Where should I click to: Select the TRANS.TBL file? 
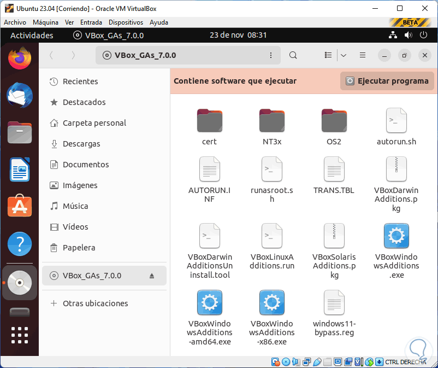click(x=334, y=176)
